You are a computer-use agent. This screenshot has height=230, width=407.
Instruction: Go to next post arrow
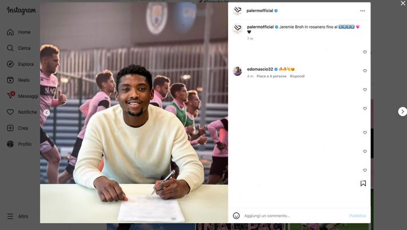[x=402, y=112]
